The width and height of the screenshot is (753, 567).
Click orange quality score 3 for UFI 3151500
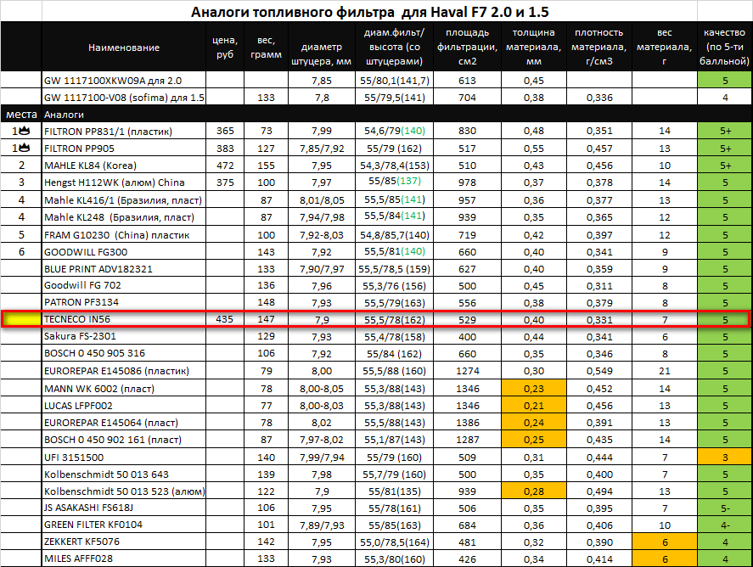tap(725, 457)
